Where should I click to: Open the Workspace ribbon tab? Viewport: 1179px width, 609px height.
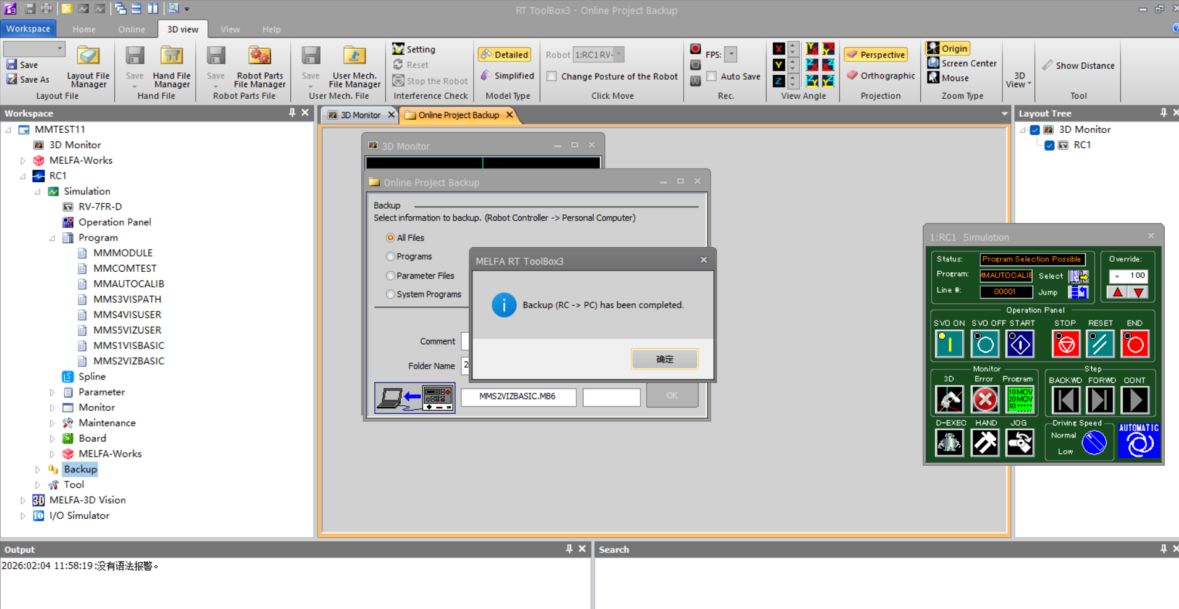28,29
